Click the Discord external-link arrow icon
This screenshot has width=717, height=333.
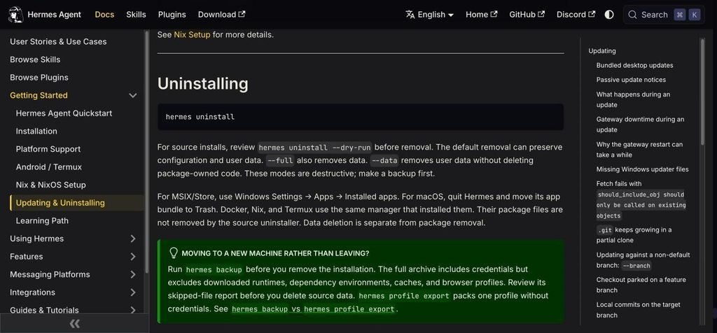click(x=592, y=14)
